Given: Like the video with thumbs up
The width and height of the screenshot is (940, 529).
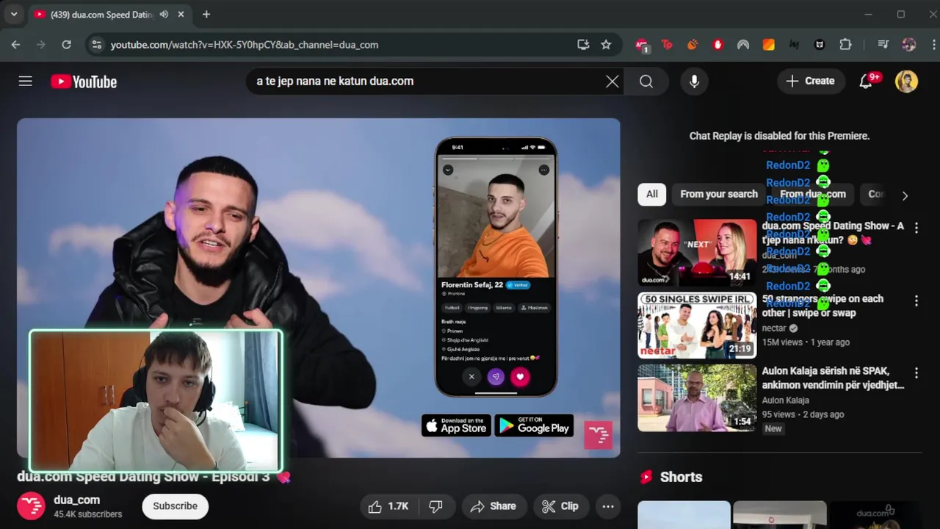Looking at the screenshot, I should coord(388,506).
